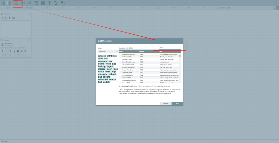Filter by the 'pubsub' tag
The height and width of the screenshot is (143, 279).
(x=112, y=74)
